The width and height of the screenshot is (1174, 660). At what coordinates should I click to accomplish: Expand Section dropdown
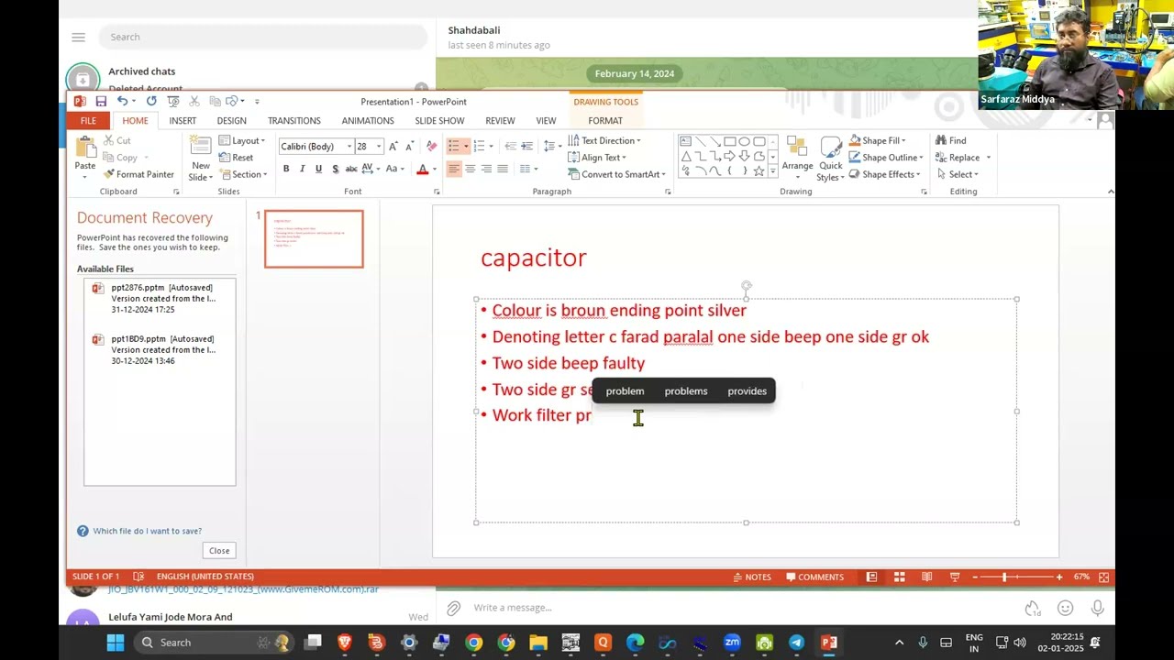(242, 174)
